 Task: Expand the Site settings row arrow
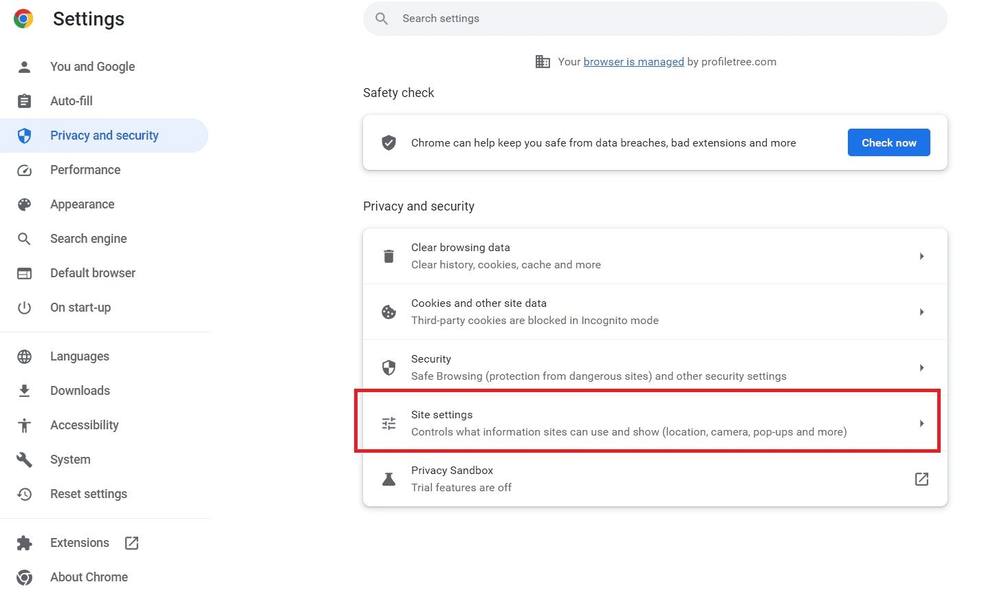coord(921,423)
